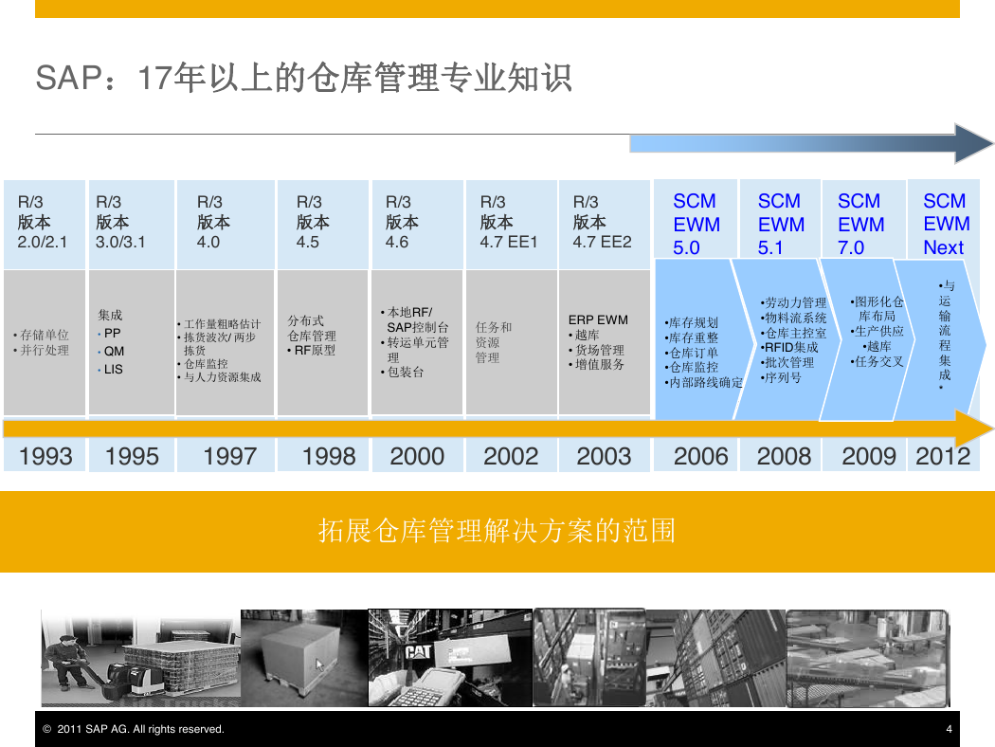This screenshot has width=995, height=747.
Task: Select the cardboard box on pallet photo
Action: tap(304, 658)
